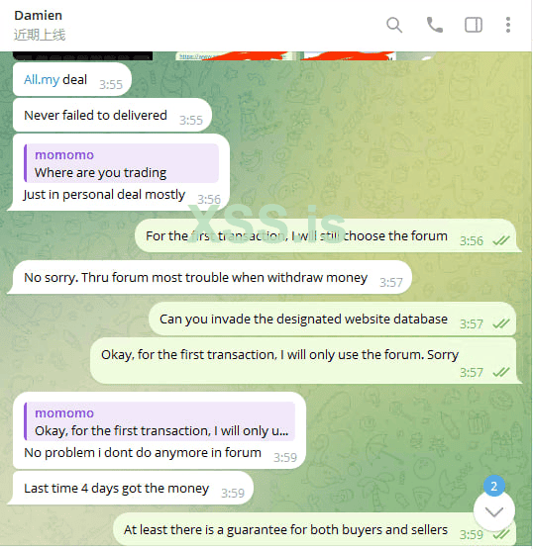533x549 pixels.
Task: Click checkmarks on 'designated website database' message
Action: tap(500, 323)
